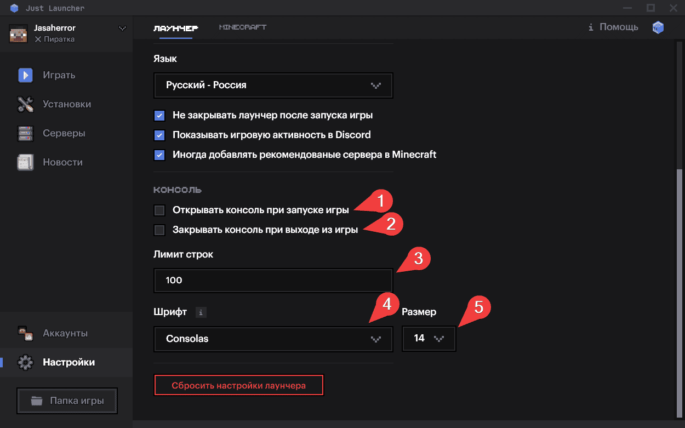Click the Jasaherror avatar image

[x=17, y=33]
